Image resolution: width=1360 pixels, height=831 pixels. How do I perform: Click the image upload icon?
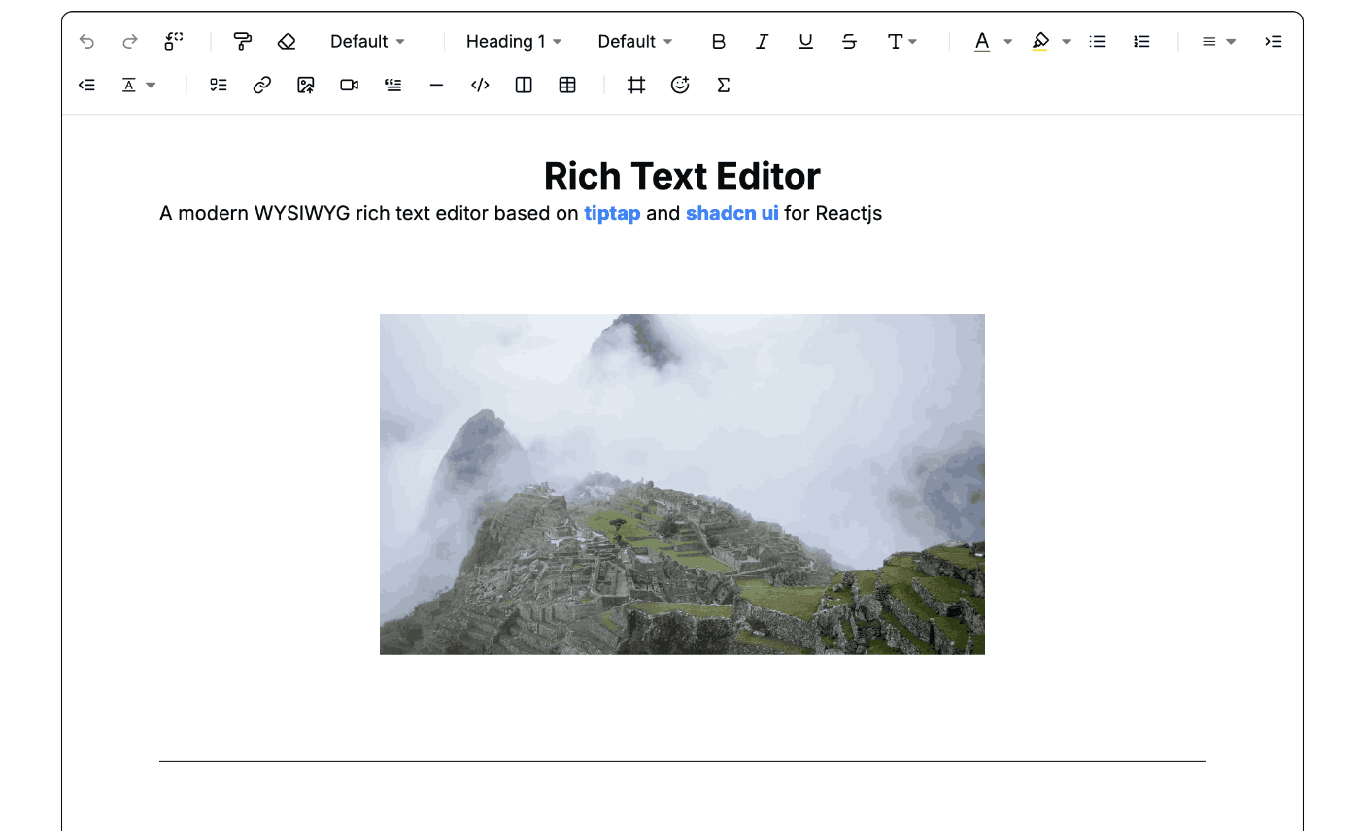coord(306,86)
